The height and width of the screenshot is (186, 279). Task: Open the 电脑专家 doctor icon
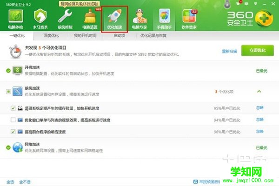139,19
